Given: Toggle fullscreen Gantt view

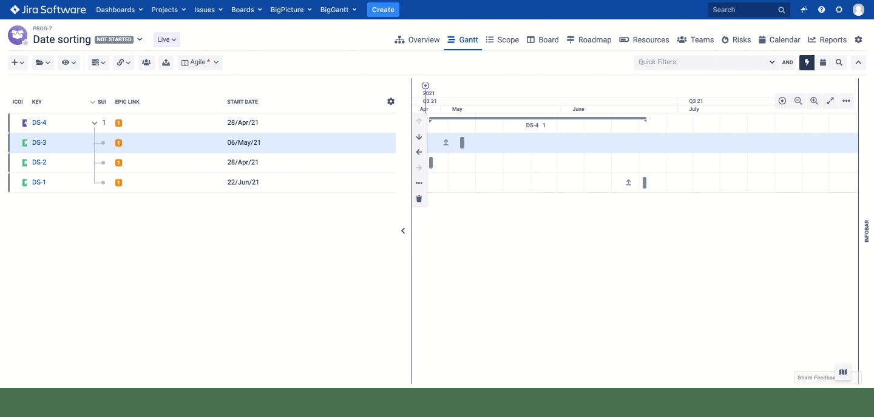Looking at the screenshot, I should (830, 101).
